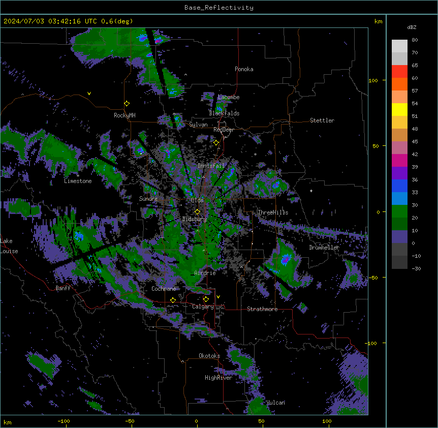This screenshot has height=428, width=438.
Task: Click the Base_Reflectivity title
Action: tap(219, 8)
